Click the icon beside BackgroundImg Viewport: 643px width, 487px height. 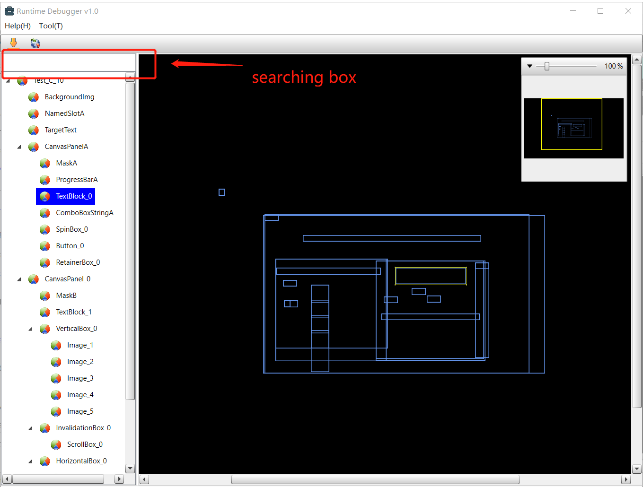pyautogui.click(x=34, y=97)
